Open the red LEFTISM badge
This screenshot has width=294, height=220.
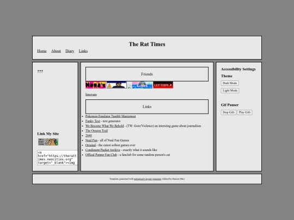pos(163,85)
